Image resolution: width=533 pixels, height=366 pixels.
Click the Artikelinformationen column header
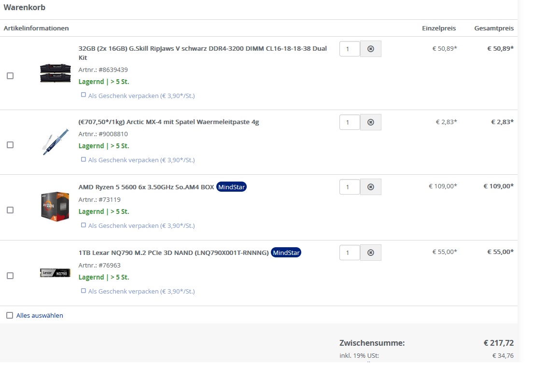(36, 28)
